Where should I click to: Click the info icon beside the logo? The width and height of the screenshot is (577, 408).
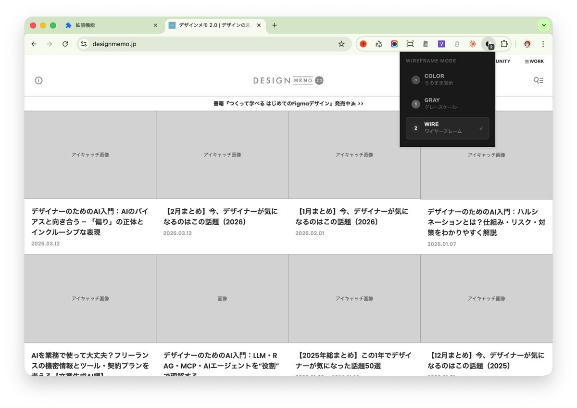point(38,80)
